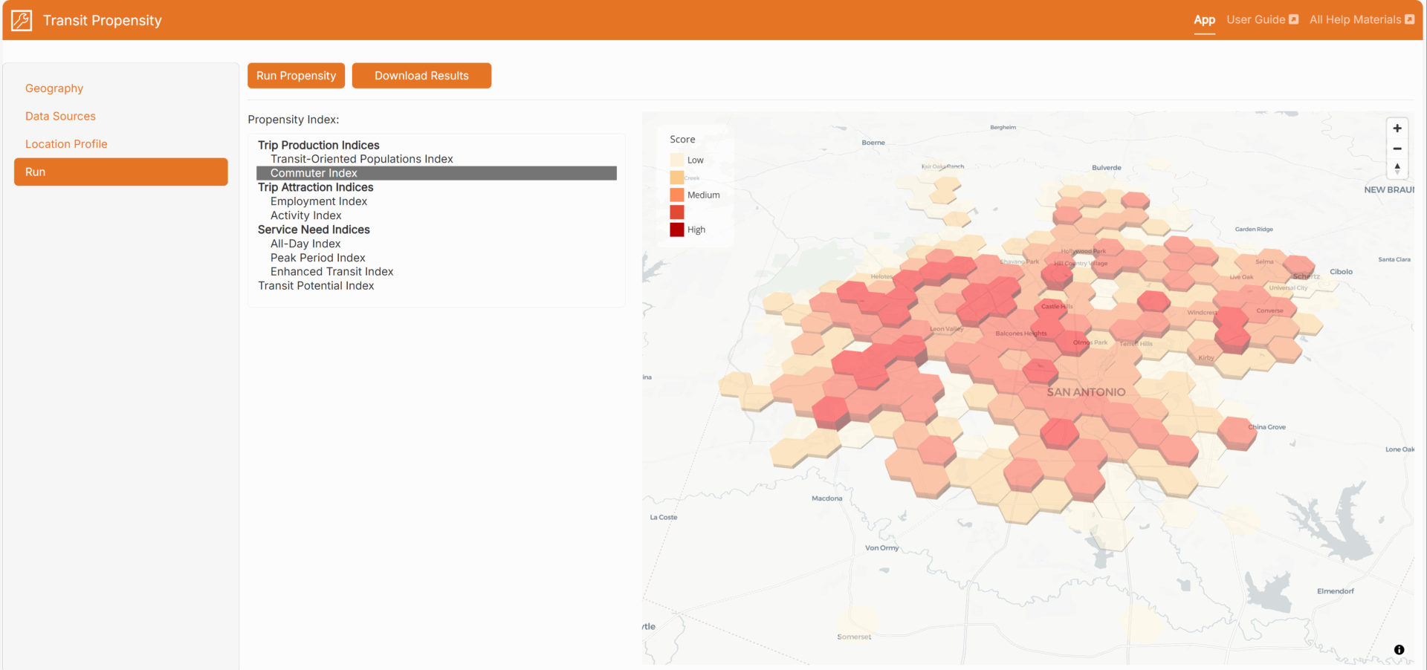Click the High score color swatch
This screenshot has width=1427, height=670.
click(x=676, y=230)
